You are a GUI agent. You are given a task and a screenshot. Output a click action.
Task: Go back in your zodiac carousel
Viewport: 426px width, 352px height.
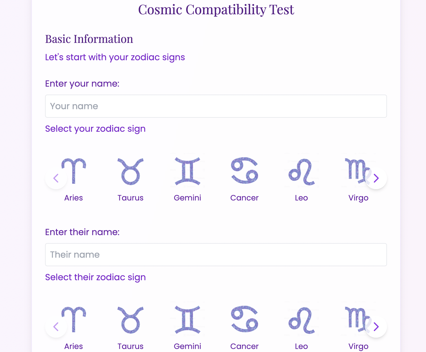pos(56,178)
